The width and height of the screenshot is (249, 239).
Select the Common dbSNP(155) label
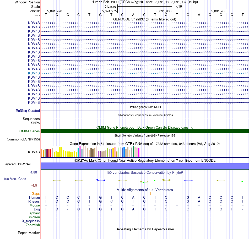click(x=23, y=139)
